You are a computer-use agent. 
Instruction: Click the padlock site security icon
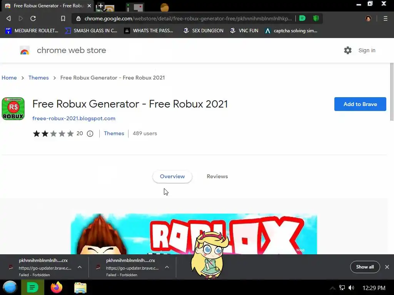(x=78, y=18)
